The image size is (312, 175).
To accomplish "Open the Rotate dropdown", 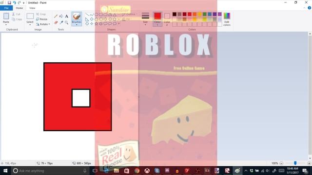I will coord(43,24).
